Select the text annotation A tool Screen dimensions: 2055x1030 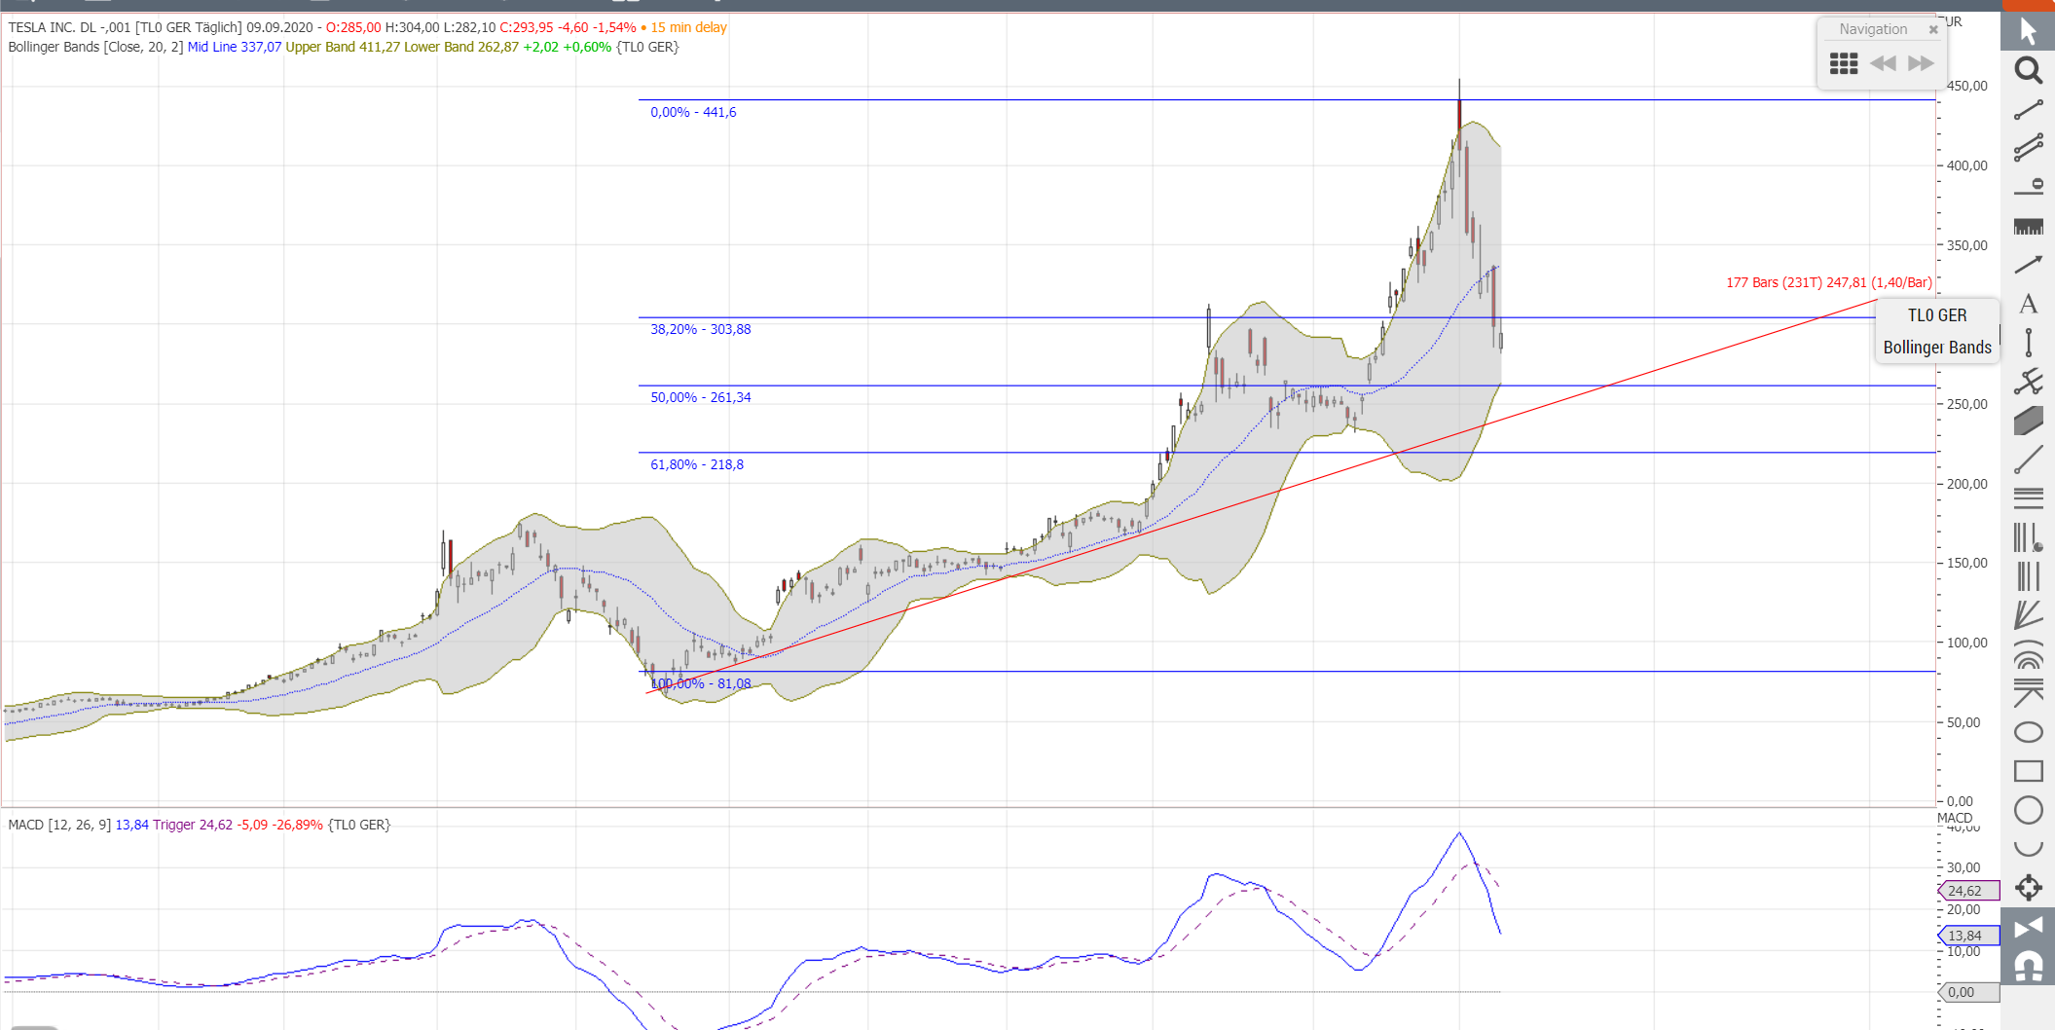point(2028,304)
